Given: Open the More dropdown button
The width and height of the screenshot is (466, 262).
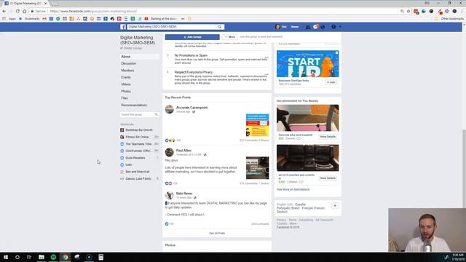Looking at the screenshot, I should click(x=230, y=37).
